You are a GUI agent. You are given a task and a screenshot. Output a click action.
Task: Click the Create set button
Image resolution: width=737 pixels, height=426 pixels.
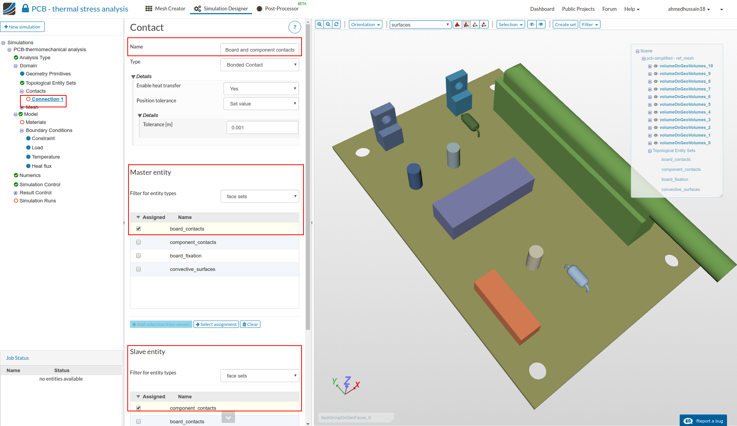click(x=565, y=25)
